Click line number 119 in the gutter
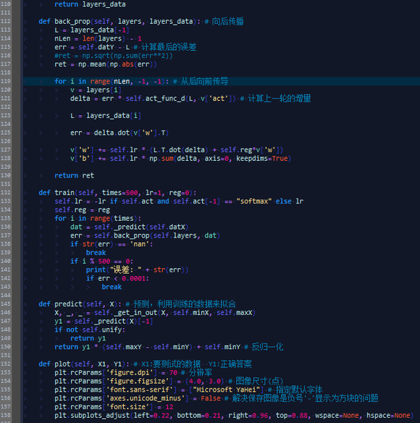Screen dimensions: 420x423 click(6, 81)
